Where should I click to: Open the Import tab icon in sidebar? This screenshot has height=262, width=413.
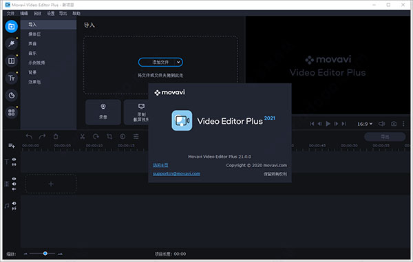pyautogui.click(x=11, y=26)
